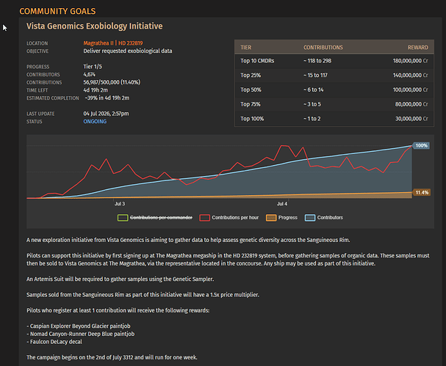Viewport: 446px width, 366px height.
Task: Click the 100,000,000 Cr reward value
Action: 410,89
